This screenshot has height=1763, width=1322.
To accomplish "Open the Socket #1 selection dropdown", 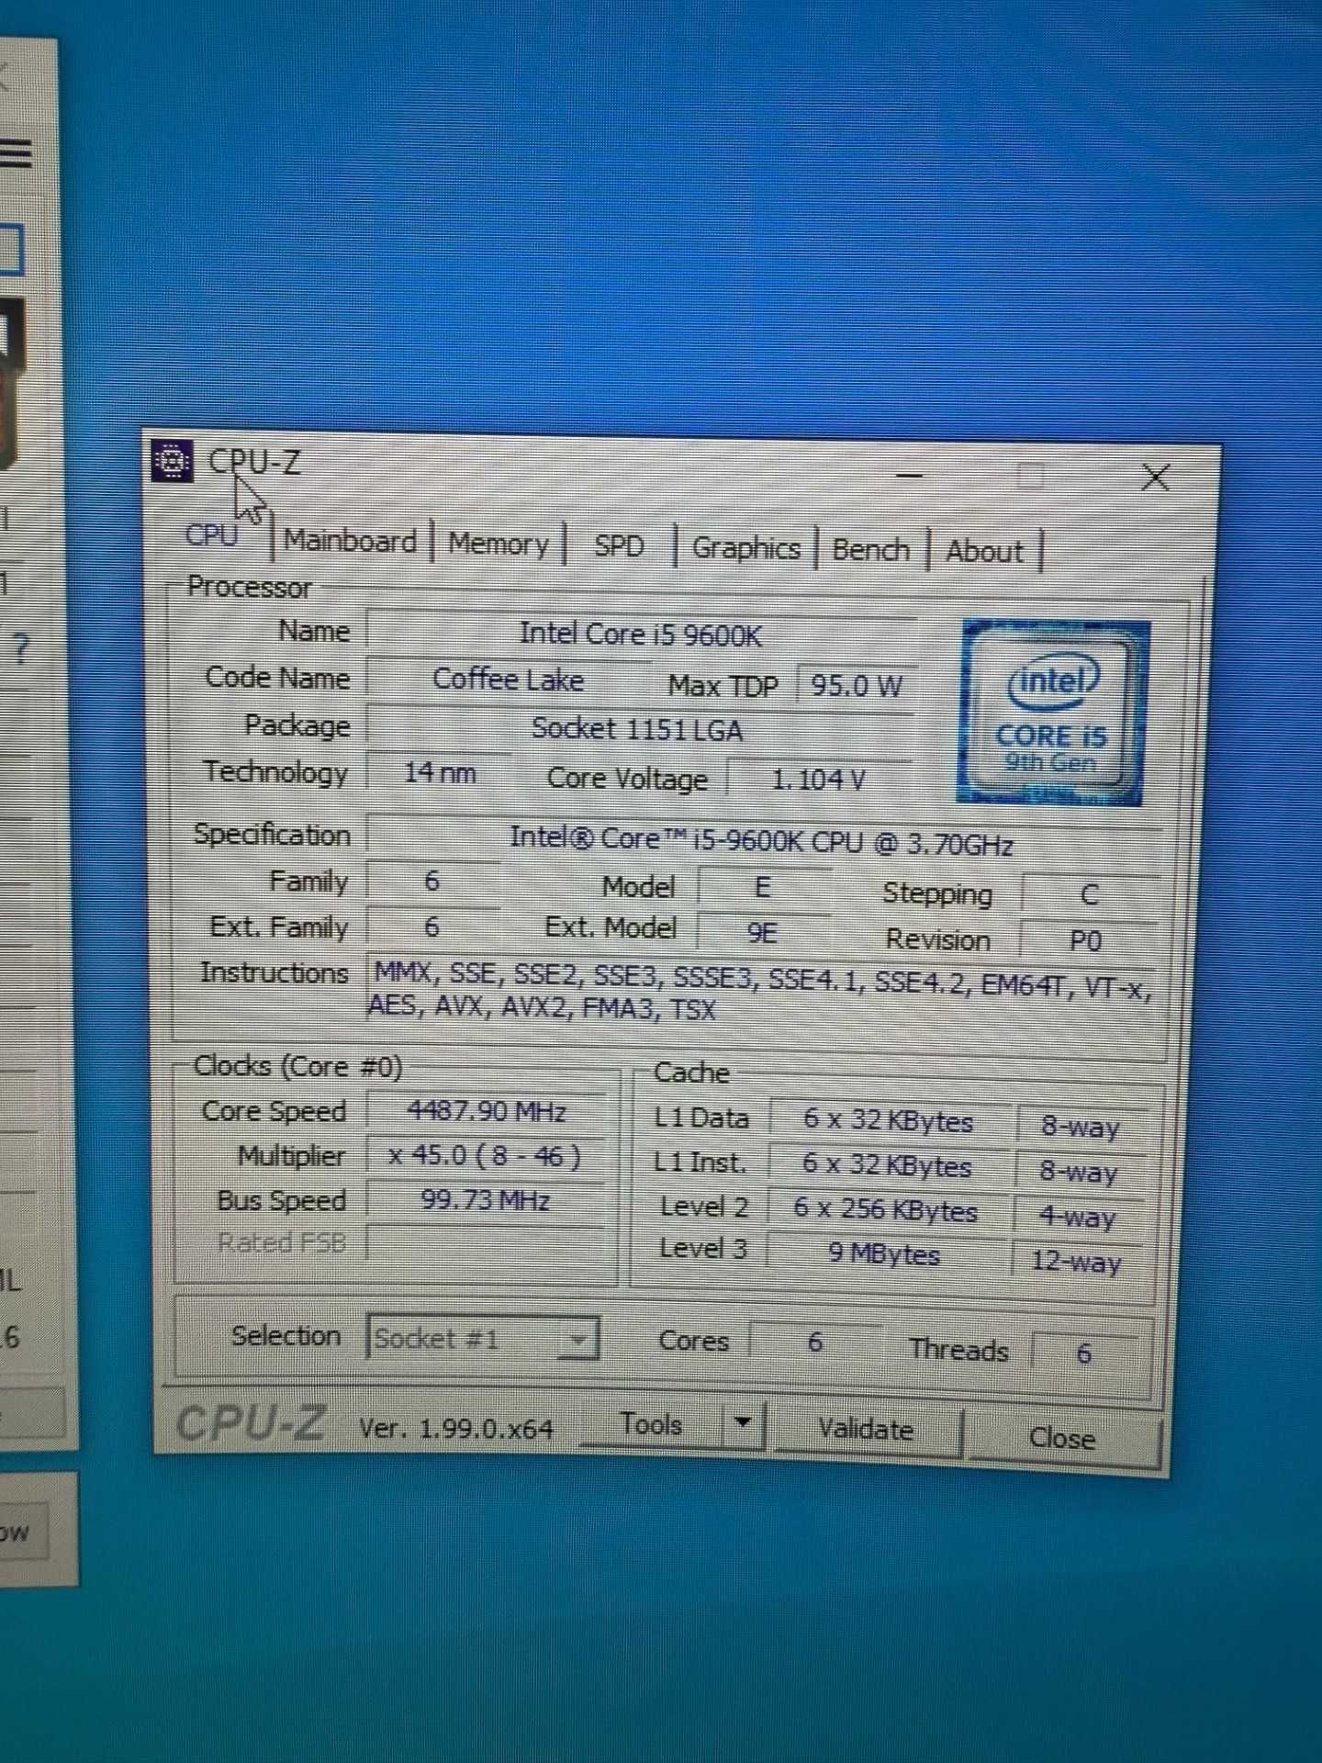I will point(482,1339).
